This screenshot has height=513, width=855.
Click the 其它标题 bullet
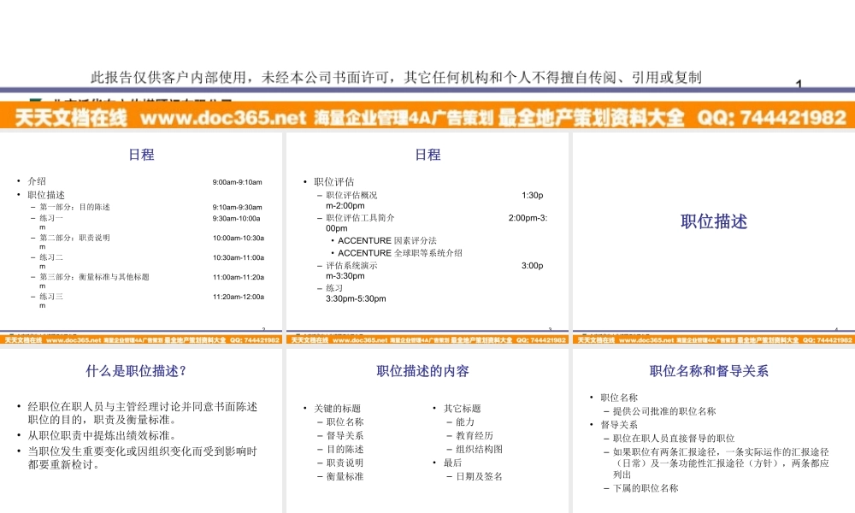tap(462, 409)
